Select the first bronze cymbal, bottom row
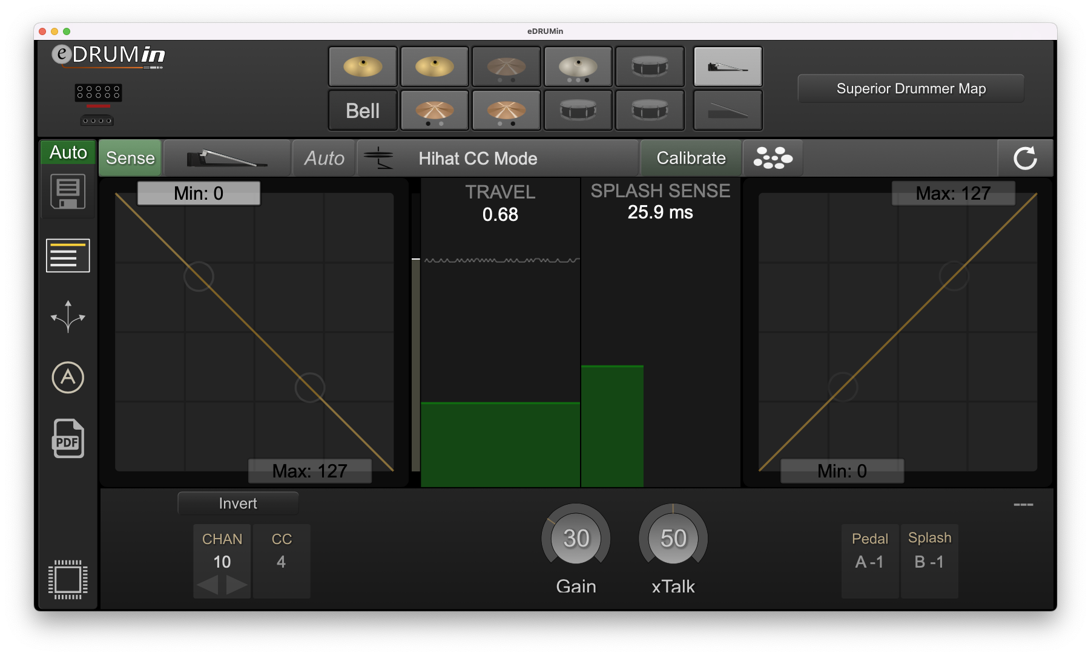This screenshot has width=1091, height=656. pos(434,111)
